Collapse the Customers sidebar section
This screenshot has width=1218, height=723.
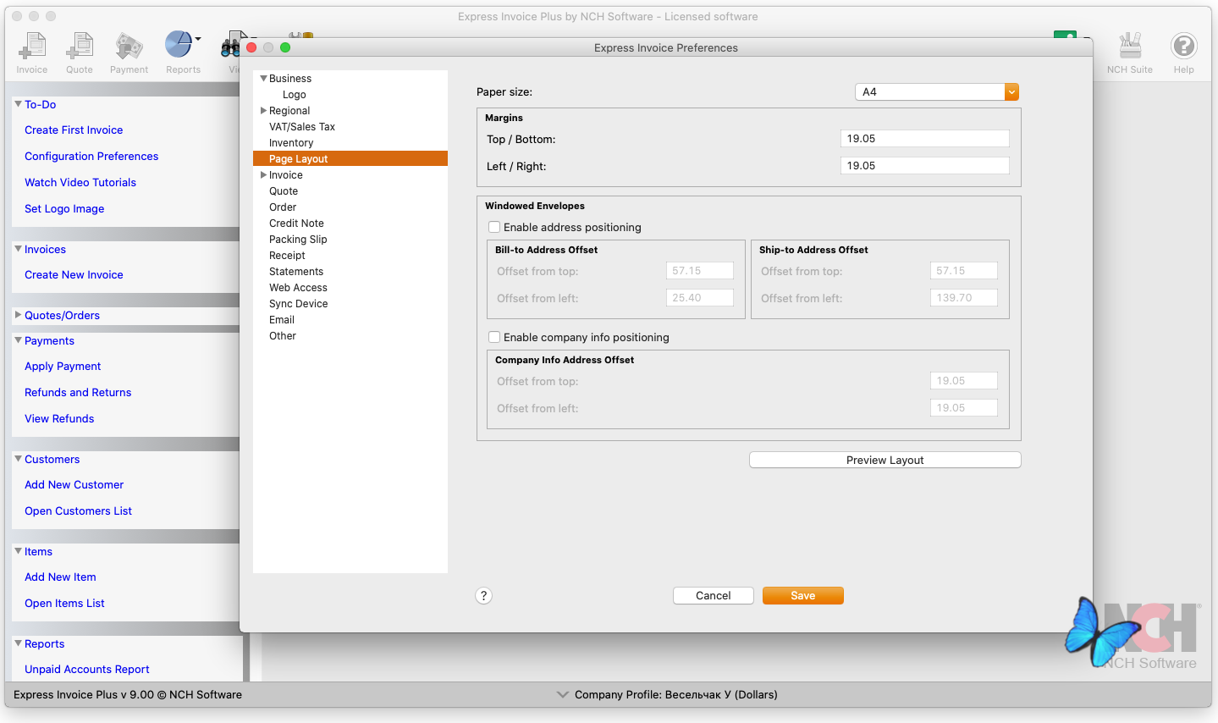[19, 459]
